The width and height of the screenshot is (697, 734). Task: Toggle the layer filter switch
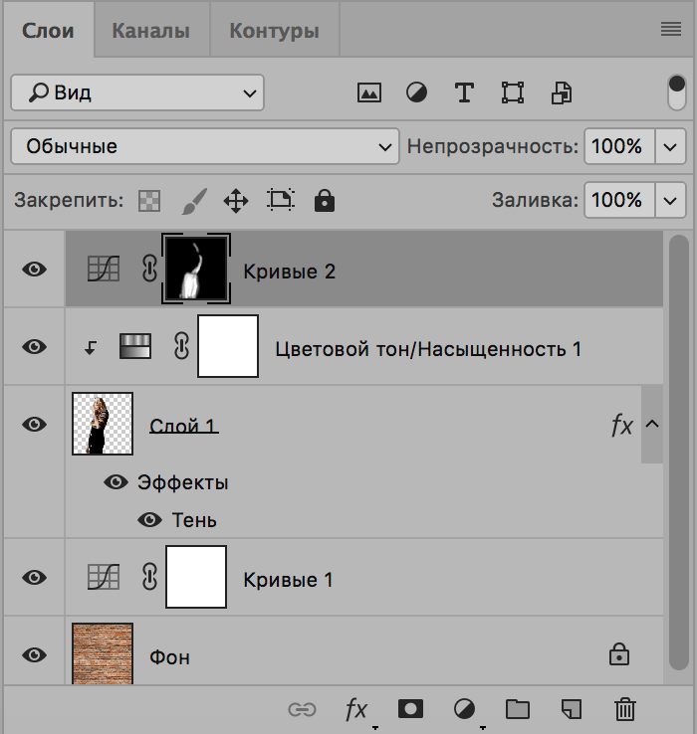click(x=677, y=93)
